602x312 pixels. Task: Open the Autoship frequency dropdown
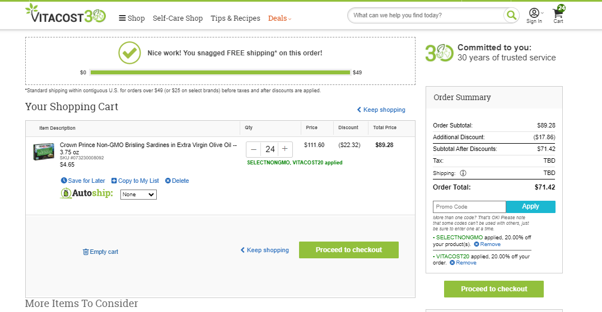(x=138, y=195)
